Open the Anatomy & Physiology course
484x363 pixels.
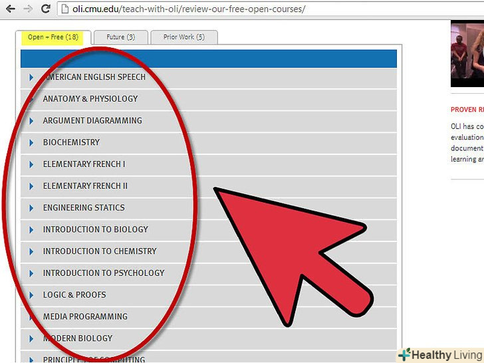point(90,99)
